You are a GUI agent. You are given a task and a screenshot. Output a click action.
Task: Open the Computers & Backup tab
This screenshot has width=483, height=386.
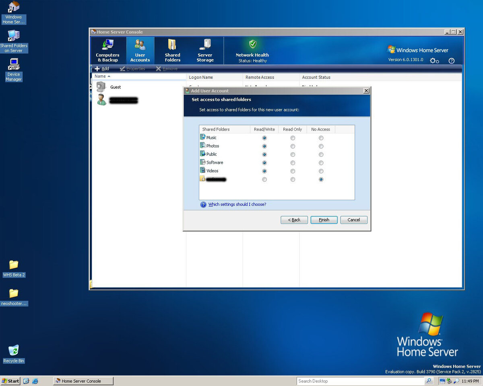point(107,50)
